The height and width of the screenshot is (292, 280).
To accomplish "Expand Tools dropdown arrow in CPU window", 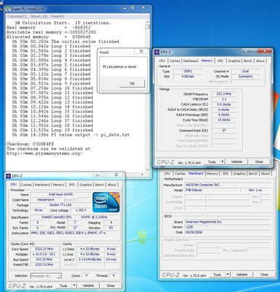I will [74, 285].
